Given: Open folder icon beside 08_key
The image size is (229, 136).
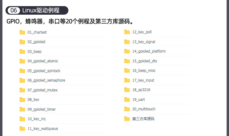Looking at the screenshot, I should 22,100.
